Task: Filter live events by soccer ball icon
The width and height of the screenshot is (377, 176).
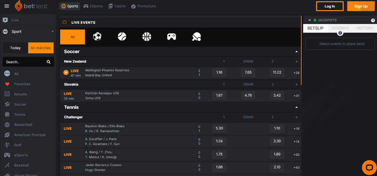Action: pos(97,37)
